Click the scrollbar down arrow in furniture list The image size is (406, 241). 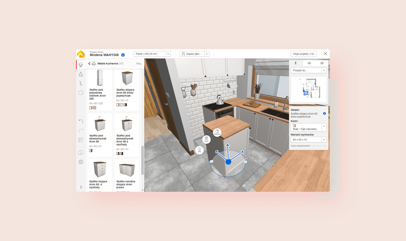point(142,190)
